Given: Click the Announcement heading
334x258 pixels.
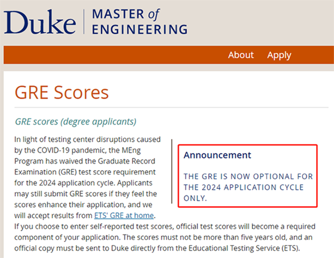Looking at the screenshot, I should click(218, 155).
